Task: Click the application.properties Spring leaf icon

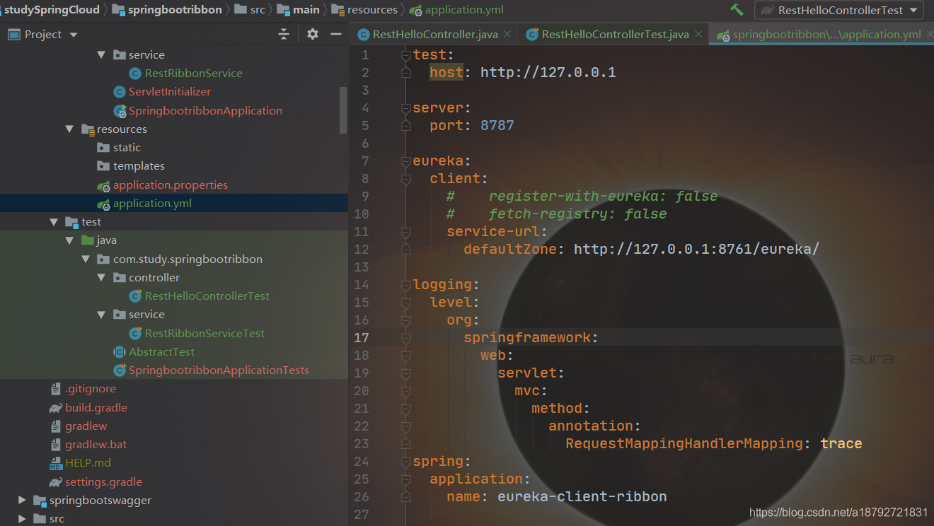Action: click(x=103, y=185)
